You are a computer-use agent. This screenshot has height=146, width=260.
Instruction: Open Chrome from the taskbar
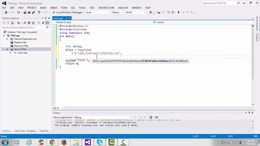tap(52, 142)
